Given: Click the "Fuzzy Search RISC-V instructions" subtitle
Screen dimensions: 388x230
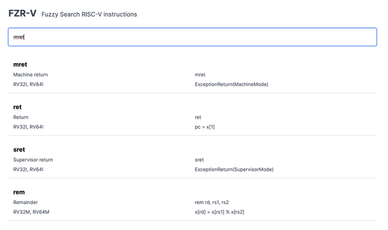Looking at the screenshot, I should click(89, 15).
